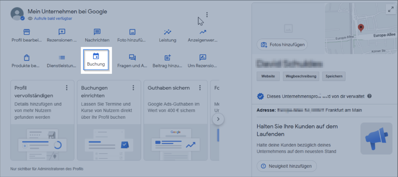Click the Neuigkeit hinzufügen button
This screenshot has height=177, width=398.
click(287, 166)
